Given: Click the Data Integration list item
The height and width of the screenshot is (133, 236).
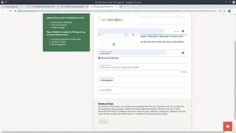Looking at the screenshot, I should 59,44.
